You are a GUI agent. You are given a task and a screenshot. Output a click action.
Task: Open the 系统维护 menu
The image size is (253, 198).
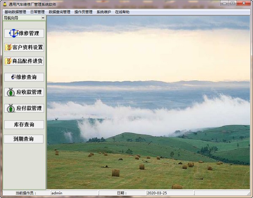pyautogui.click(x=104, y=12)
